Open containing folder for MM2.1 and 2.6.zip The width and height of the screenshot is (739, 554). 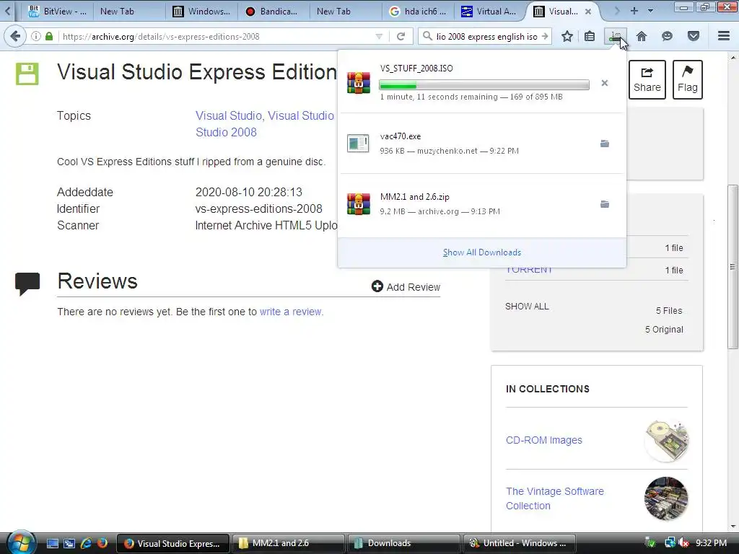click(605, 204)
